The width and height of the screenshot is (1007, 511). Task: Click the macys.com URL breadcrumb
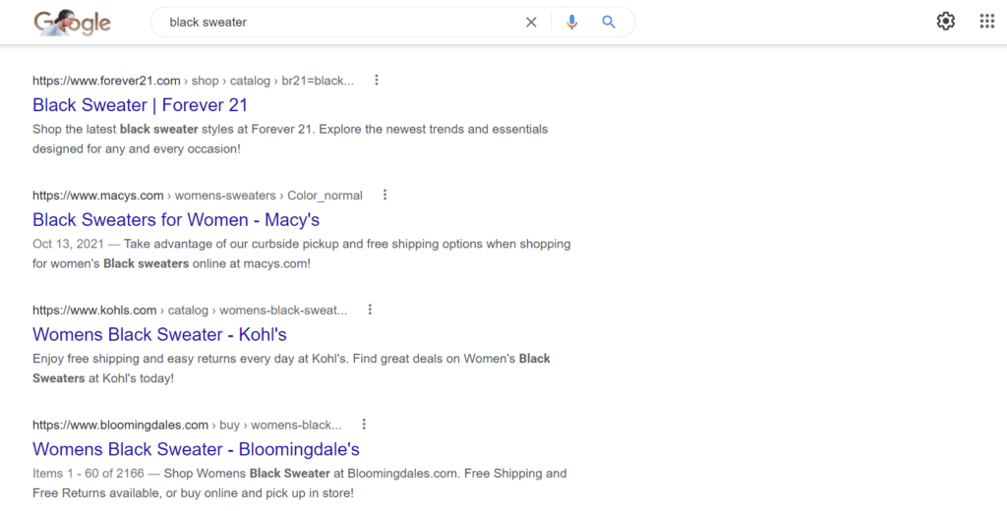(x=98, y=196)
